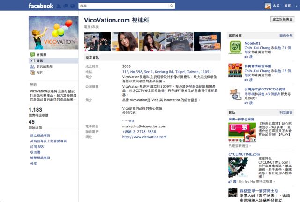Click 列為我專頁上的喜愛專頁 link
This screenshot has width=300, height=202.
[x=48, y=141]
